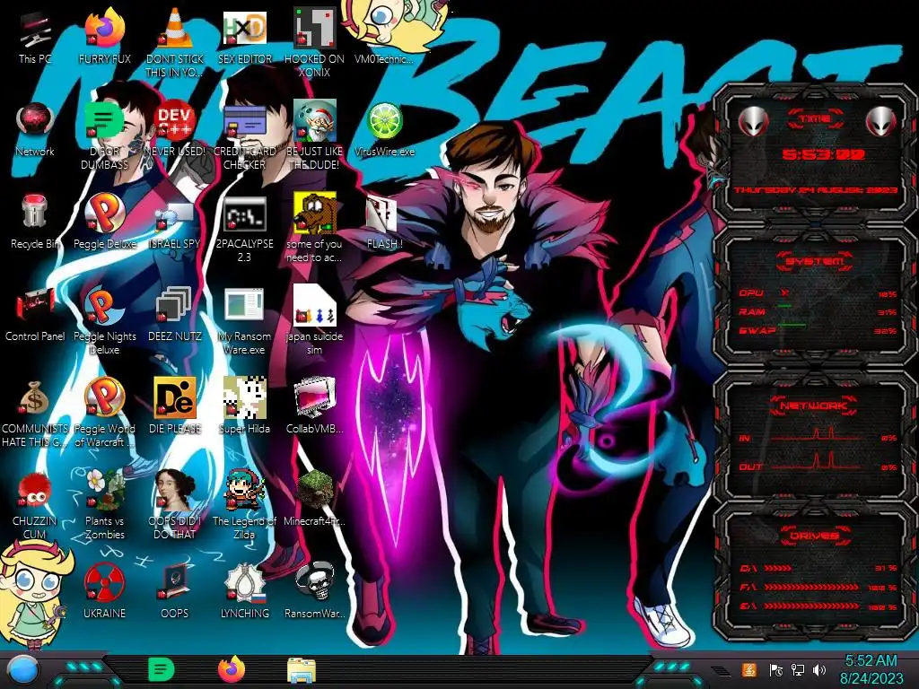Open the Recycle Bin
Viewport: 919px width, 689px height.
point(35,222)
